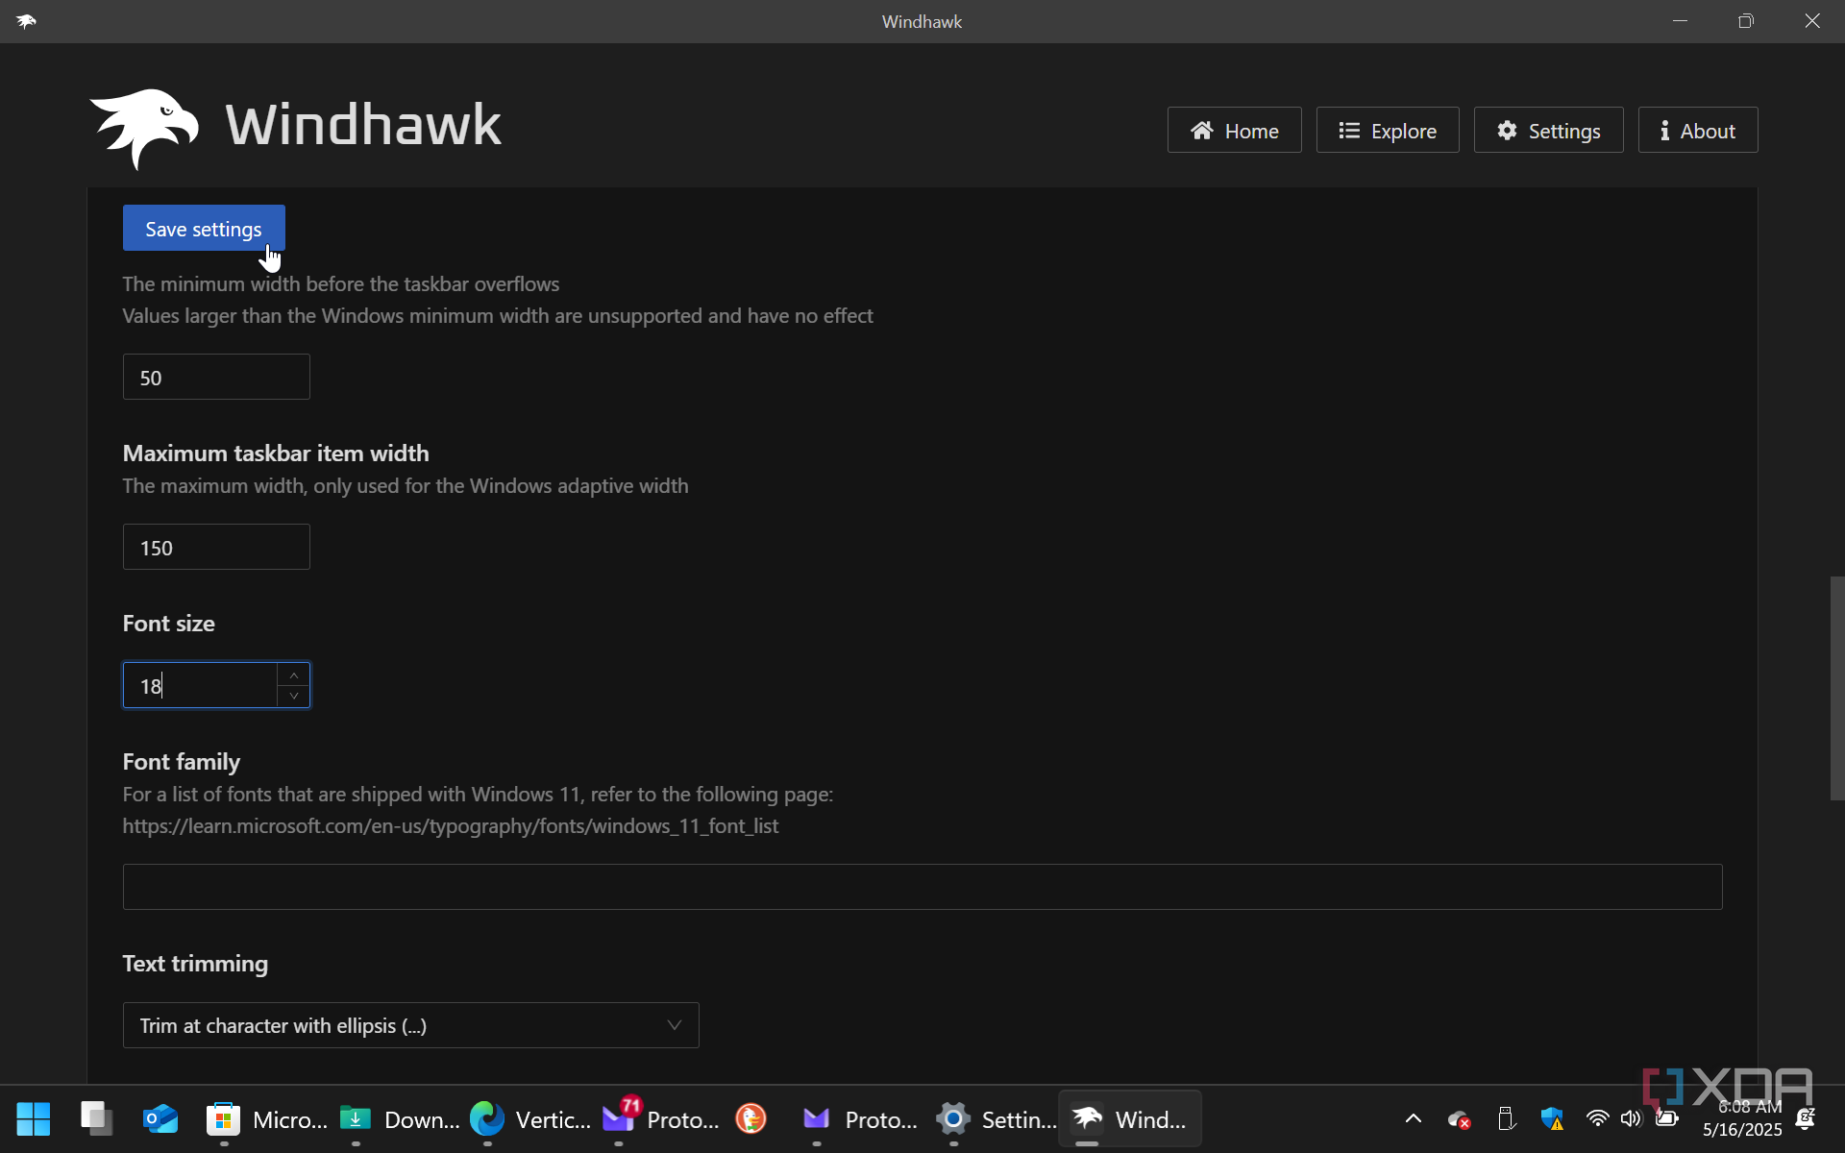Click the minimum width field showing 50
Screen dimensions: 1845x1153
[x=216, y=377]
